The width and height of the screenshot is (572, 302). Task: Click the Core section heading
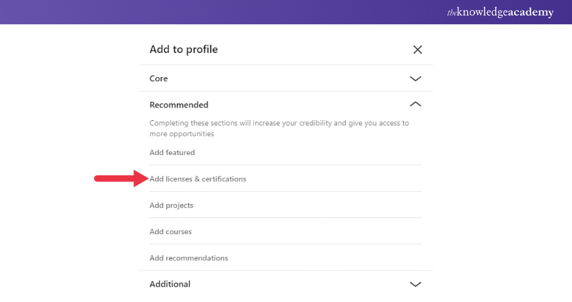click(159, 79)
